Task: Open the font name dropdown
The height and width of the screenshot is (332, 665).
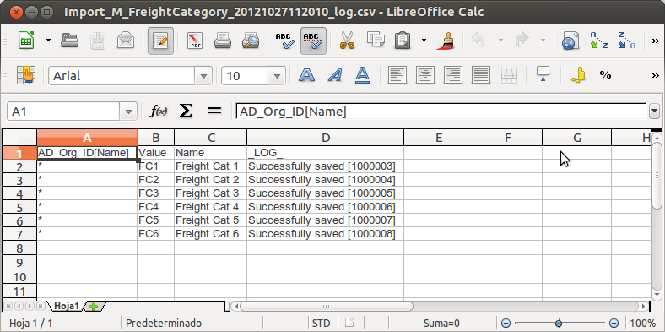Action: [x=203, y=76]
